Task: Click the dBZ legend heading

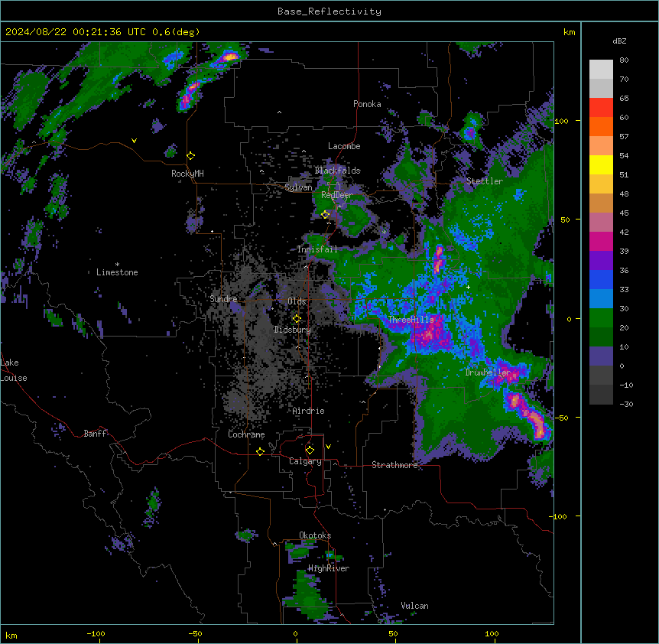Action: 619,41
